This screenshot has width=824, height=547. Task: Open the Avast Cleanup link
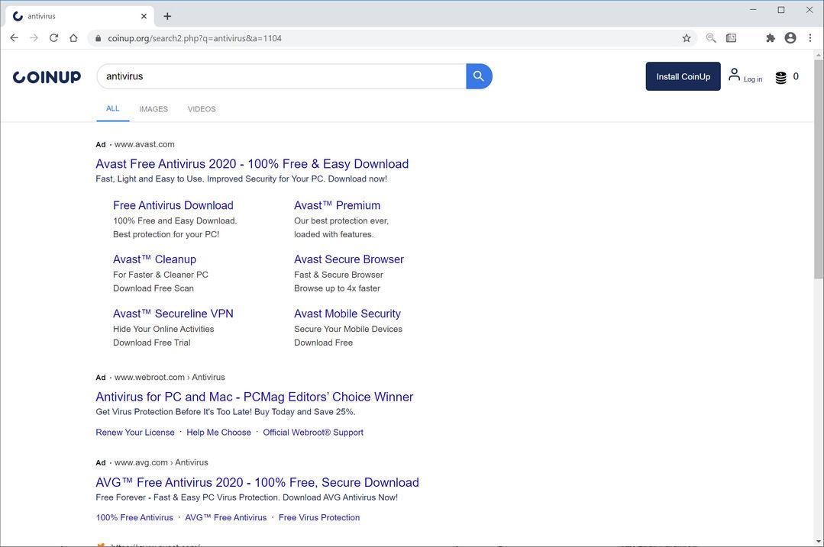tap(154, 259)
